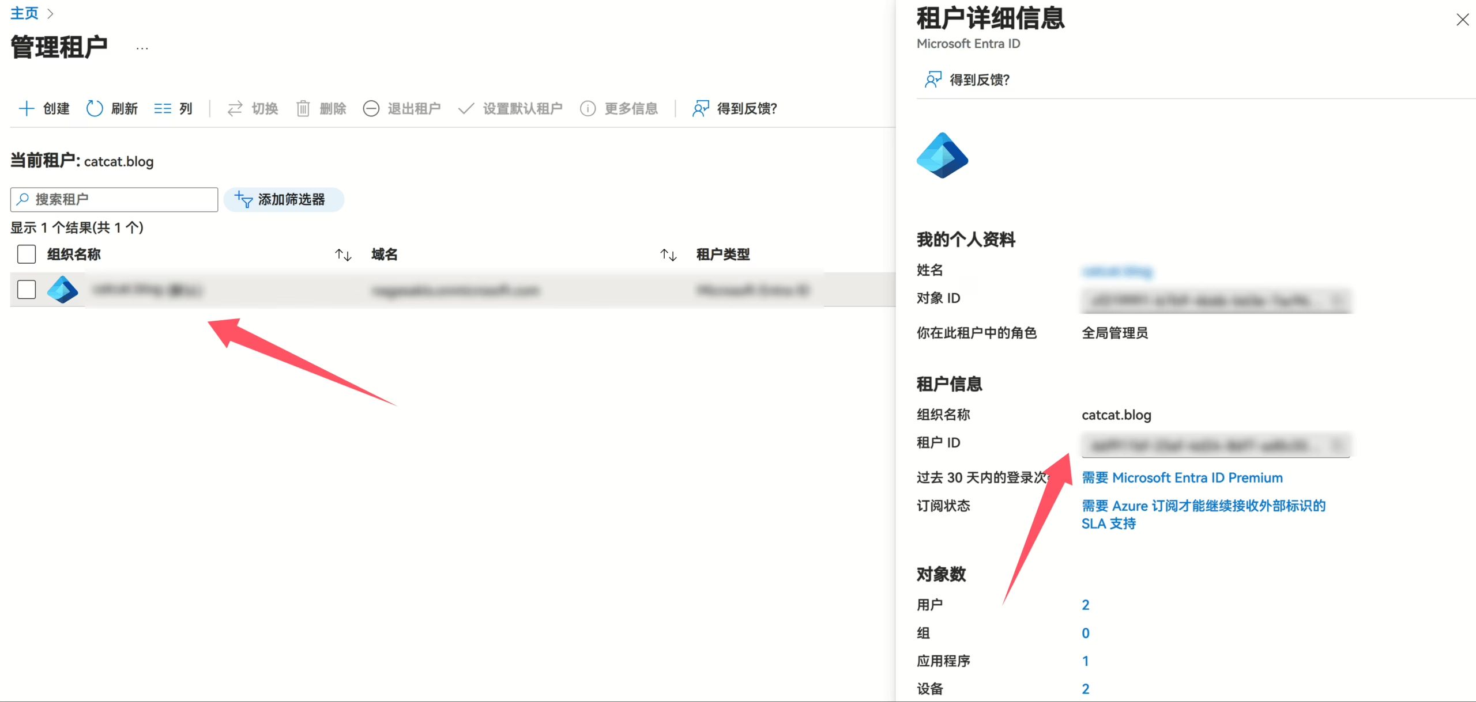Click the 组织名称 column header
Screen dimensions: 1476x702
74,254
